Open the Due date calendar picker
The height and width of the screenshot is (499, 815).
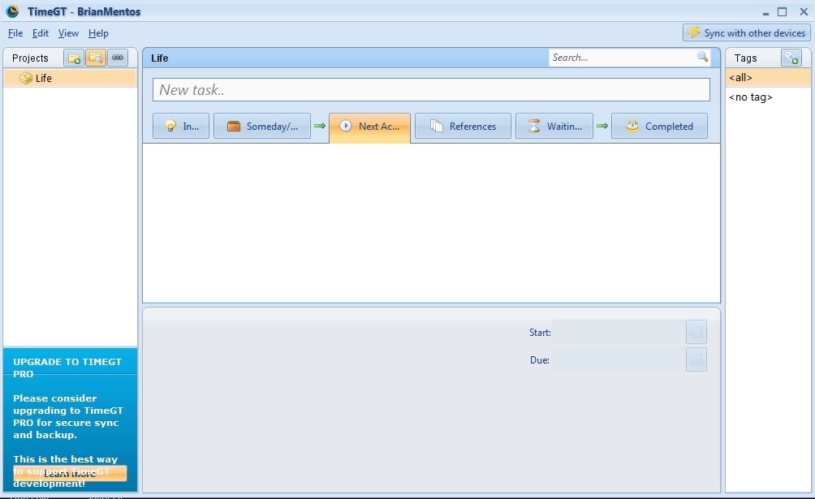tap(696, 359)
